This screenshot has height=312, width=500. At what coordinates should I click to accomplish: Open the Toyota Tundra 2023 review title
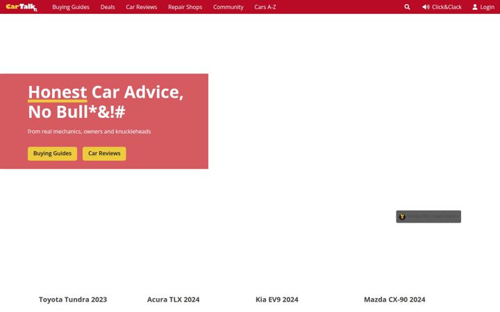73,300
